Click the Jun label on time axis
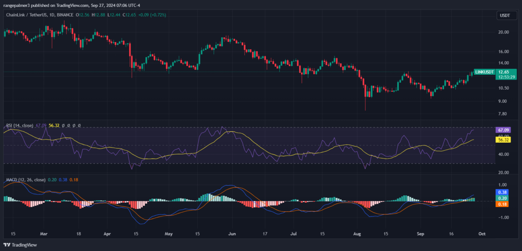 (x=232, y=234)
